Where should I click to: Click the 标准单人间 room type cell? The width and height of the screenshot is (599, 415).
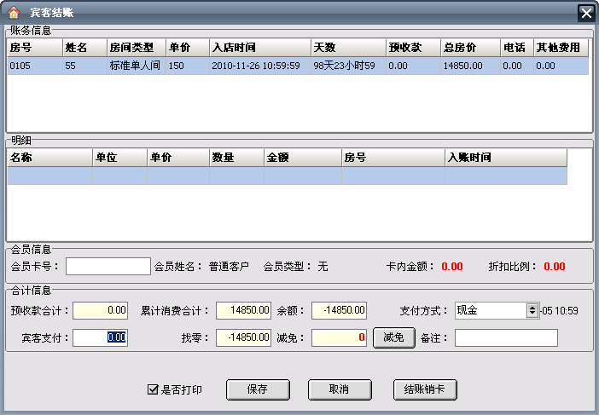137,66
